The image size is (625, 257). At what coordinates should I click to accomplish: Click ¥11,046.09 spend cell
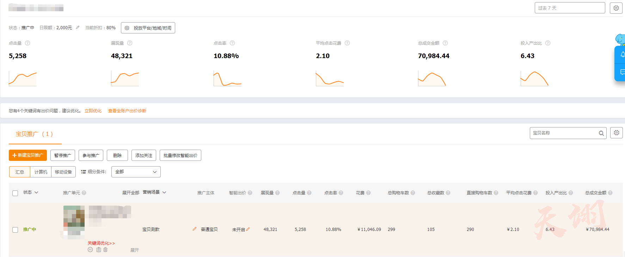coord(369,229)
